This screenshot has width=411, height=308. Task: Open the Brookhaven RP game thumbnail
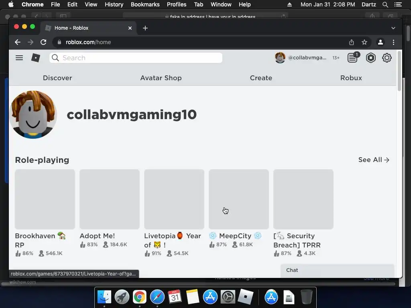point(45,199)
